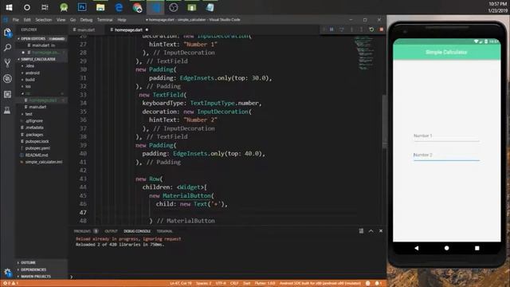
Task: Close the bottom panel
Action: click(x=381, y=231)
